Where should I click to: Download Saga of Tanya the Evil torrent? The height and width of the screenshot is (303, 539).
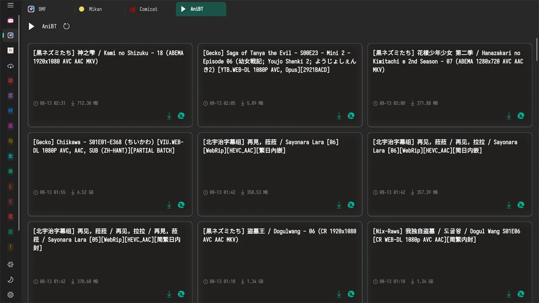339,116
